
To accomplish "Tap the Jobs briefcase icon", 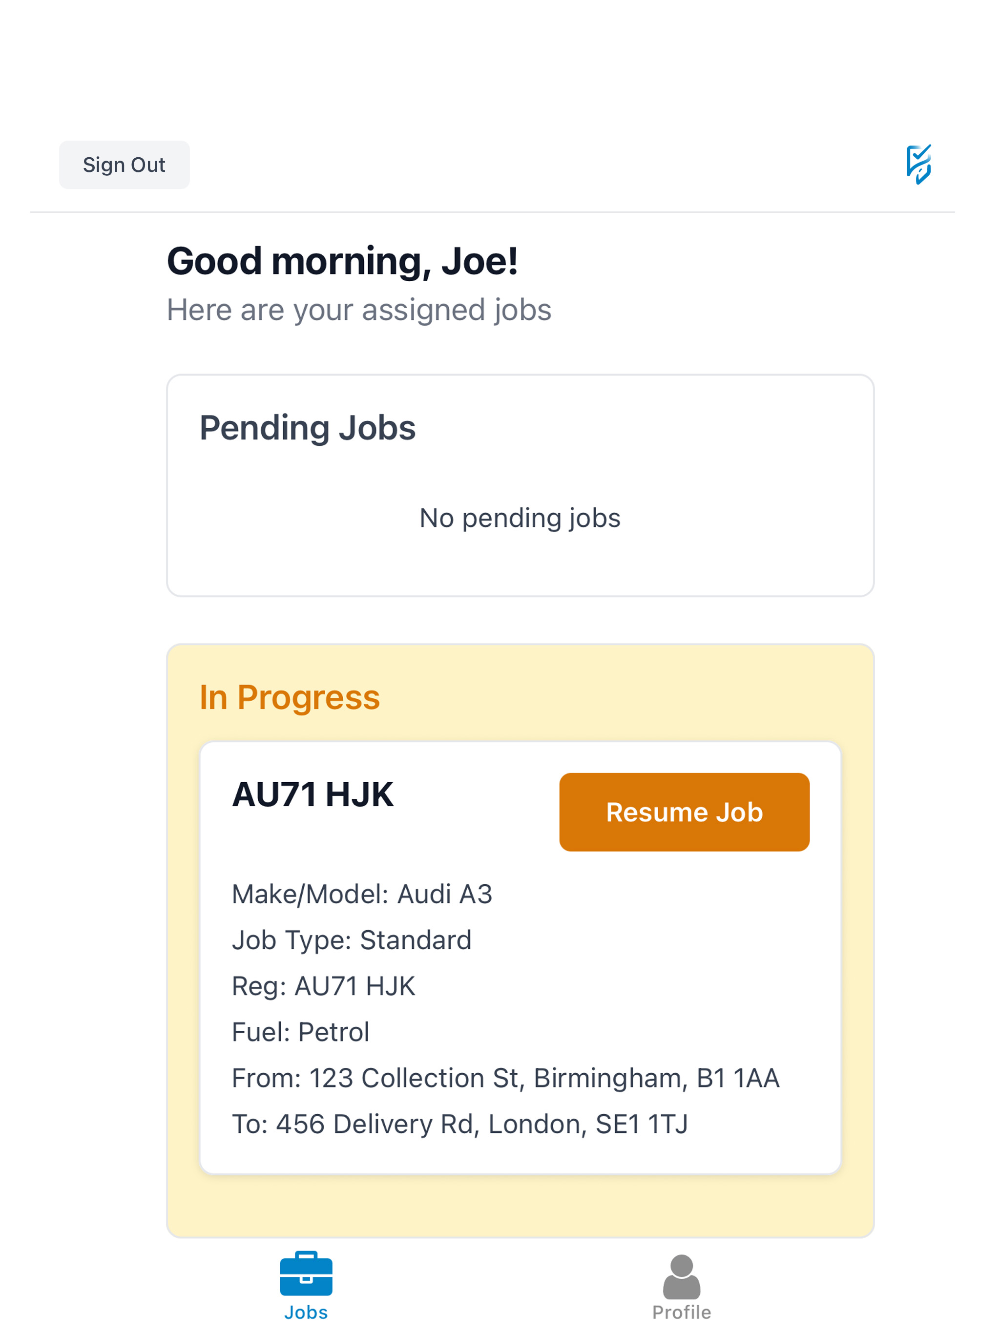I will (x=306, y=1273).
